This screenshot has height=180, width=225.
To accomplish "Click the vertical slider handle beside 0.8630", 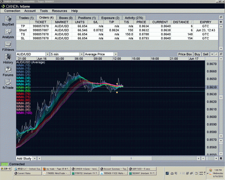I will pos(221,97).
